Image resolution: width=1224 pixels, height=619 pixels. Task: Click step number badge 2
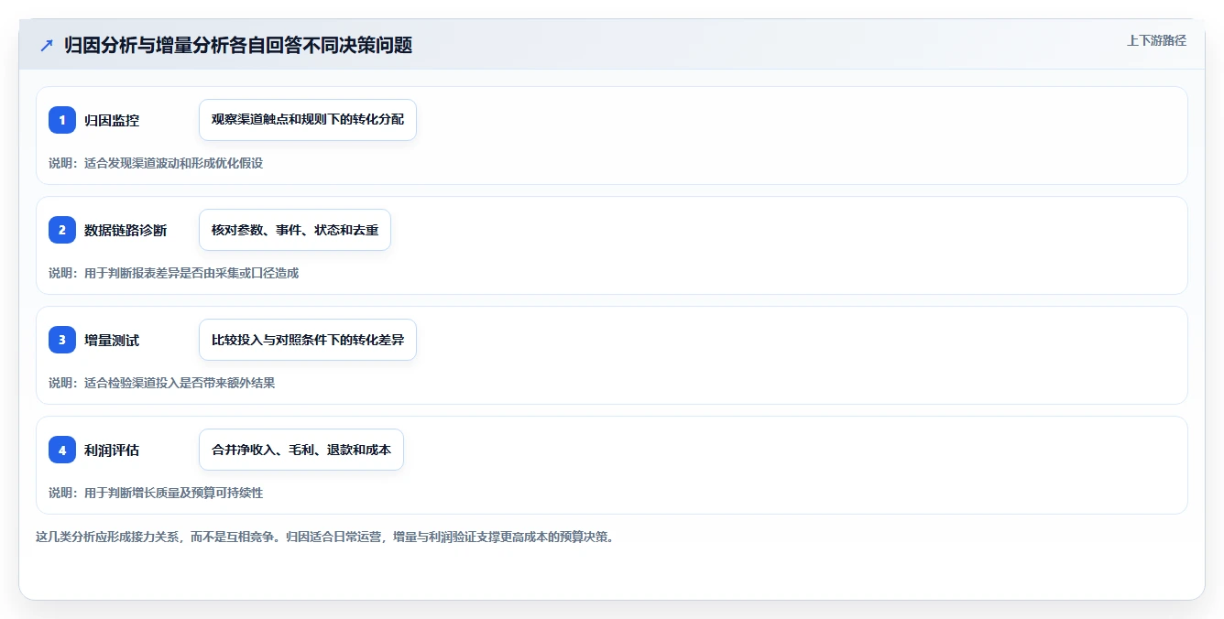tap(62, 230)
